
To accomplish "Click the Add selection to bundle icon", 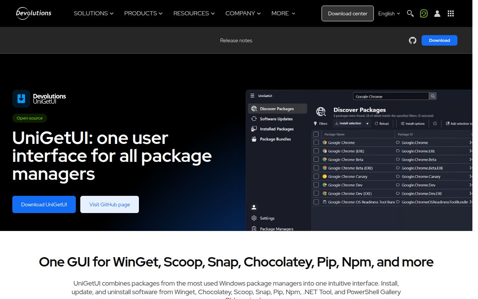I will tap(448, 123).
